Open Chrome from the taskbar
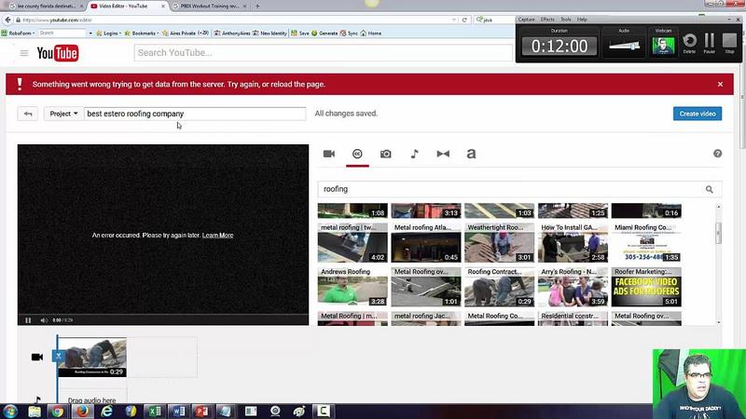 58,412
